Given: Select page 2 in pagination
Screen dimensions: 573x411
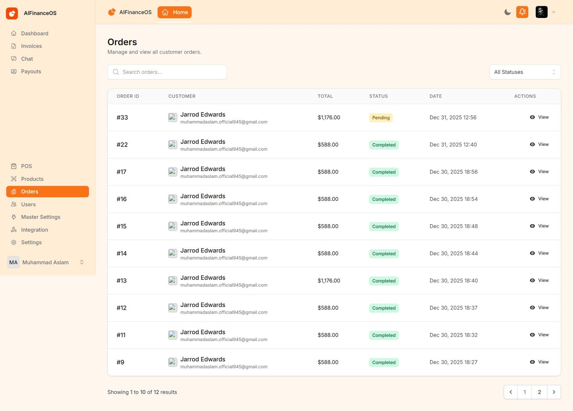Looking at the screenshot, I should tap(539, 392).
